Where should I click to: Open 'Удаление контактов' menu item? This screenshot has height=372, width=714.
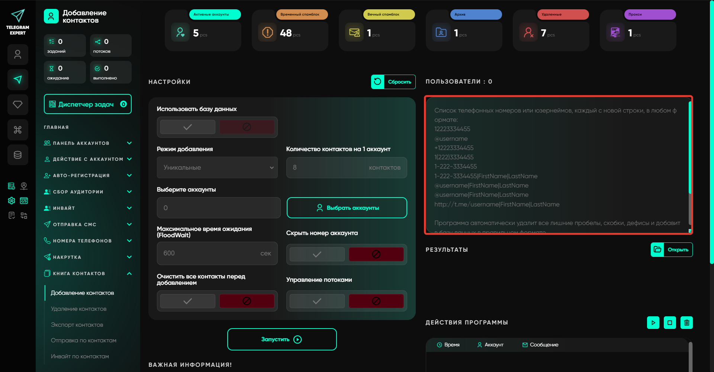78,309
